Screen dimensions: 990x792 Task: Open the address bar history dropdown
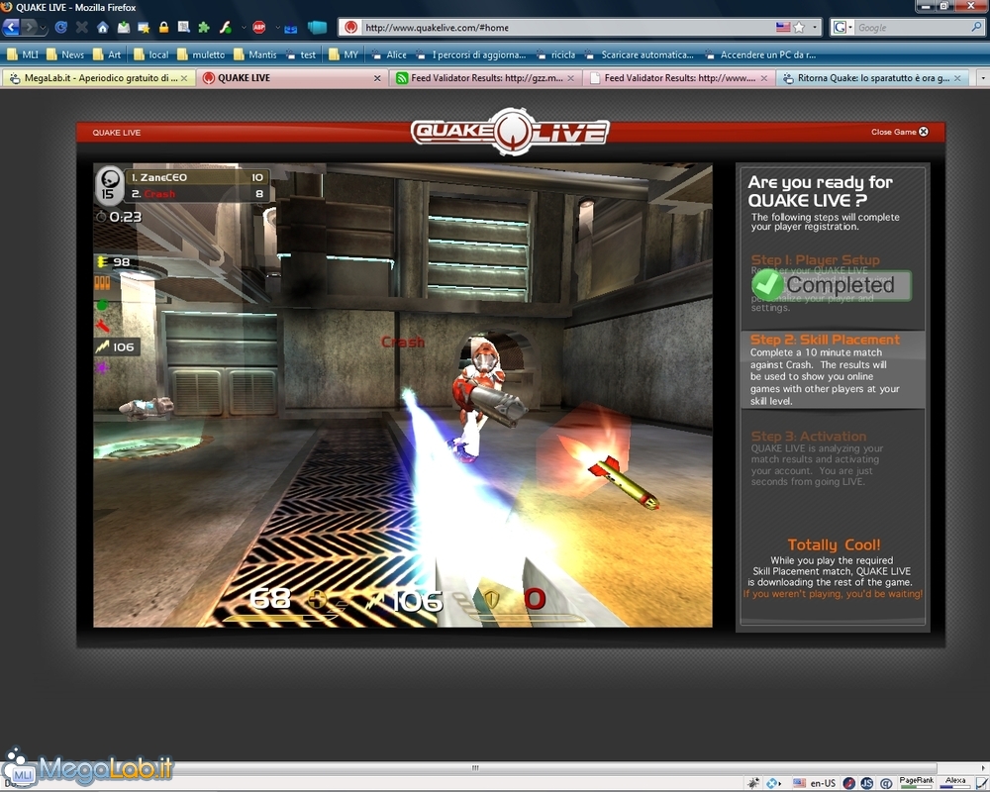(x=815, y=27)
